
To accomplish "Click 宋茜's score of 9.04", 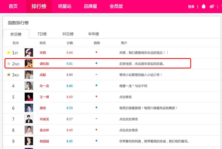I will [x=70, y=52].
